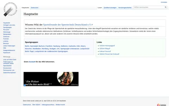
Task: Open the Versionsgeschichte tab
Action: point(125,8)
